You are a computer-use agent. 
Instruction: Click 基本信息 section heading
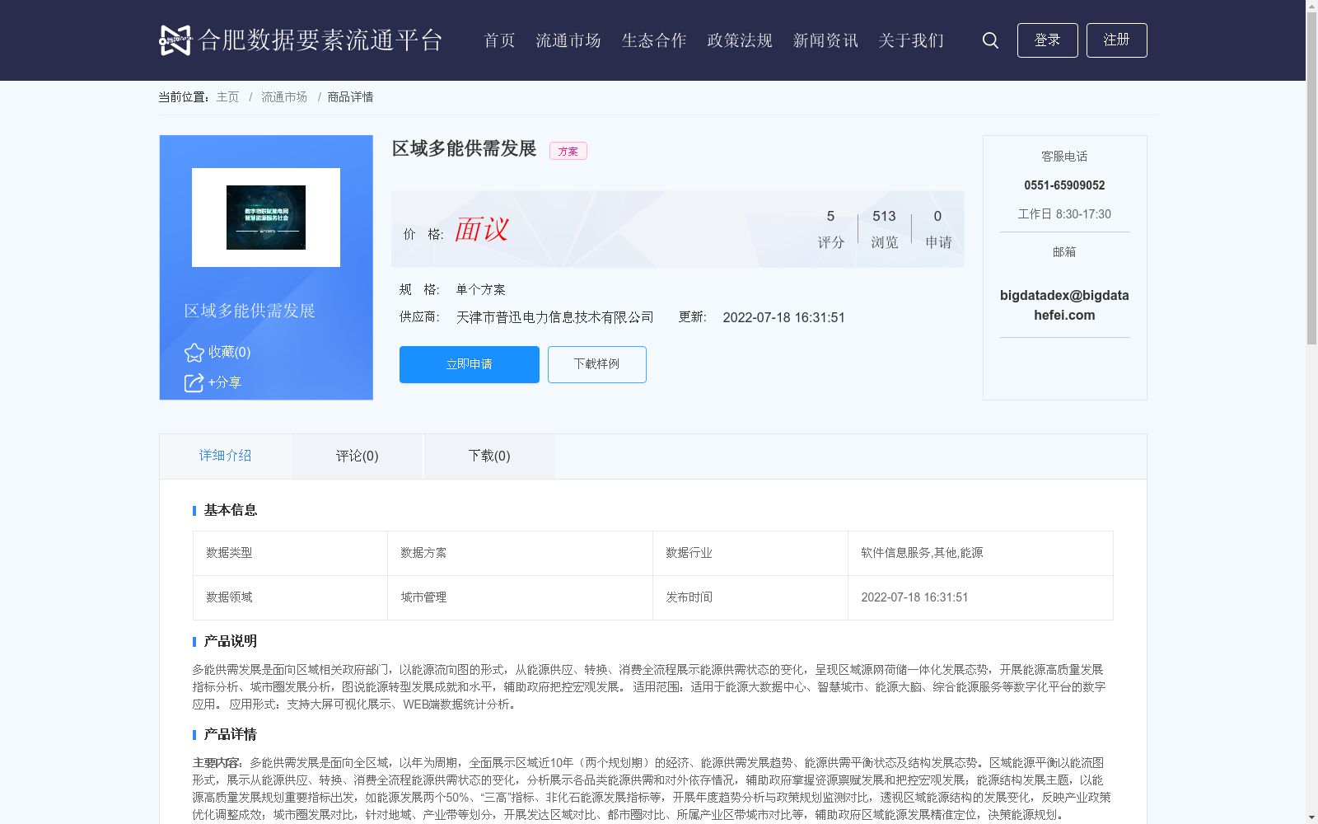pyautogui.click(x=231, y=510)
